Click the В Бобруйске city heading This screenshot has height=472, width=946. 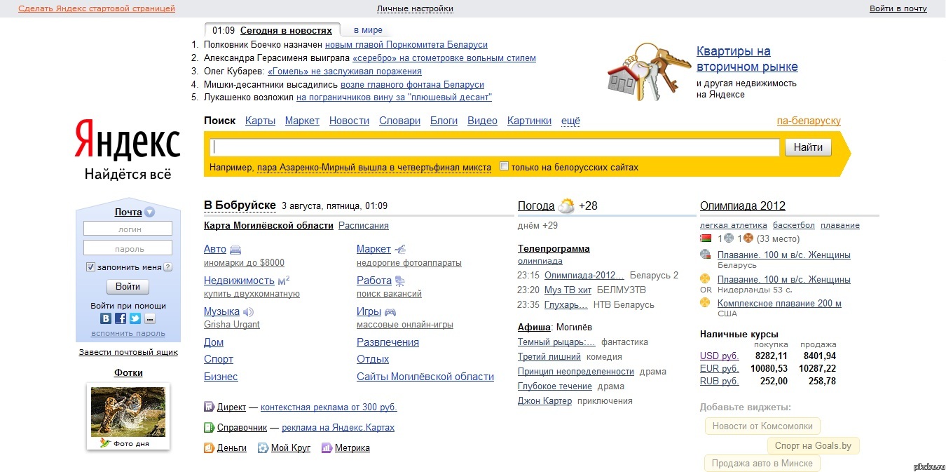pyautogui.click(x=240, y=205)
